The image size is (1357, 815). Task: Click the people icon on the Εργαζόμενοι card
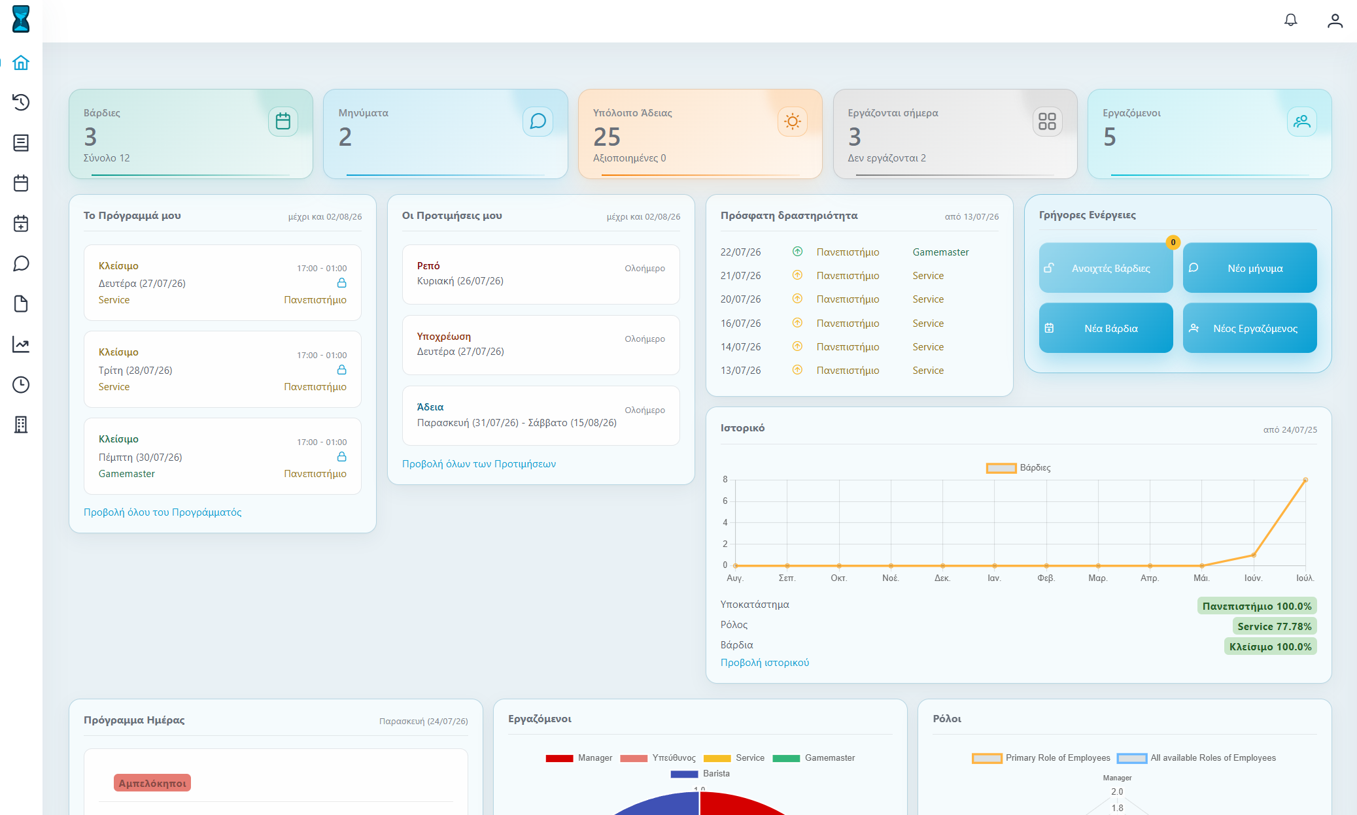pyautogui.click(x=1302, y=122)
